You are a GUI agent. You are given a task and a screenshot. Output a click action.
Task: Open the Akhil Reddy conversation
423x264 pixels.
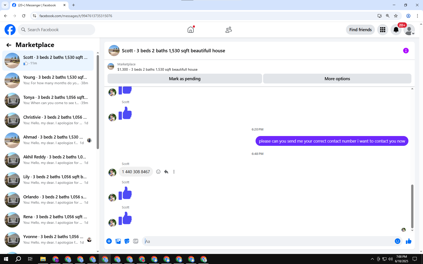[48, 160]
